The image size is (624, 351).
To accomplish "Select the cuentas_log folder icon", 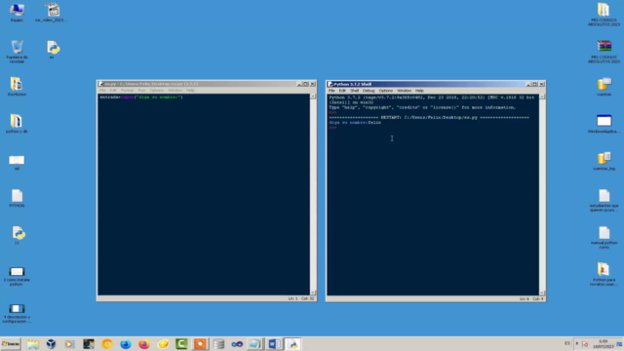I will (604, 161).
